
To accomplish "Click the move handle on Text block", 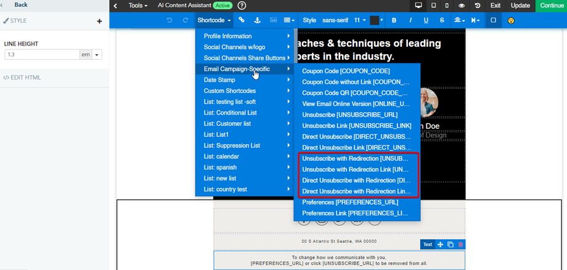I will coord(441,245).
